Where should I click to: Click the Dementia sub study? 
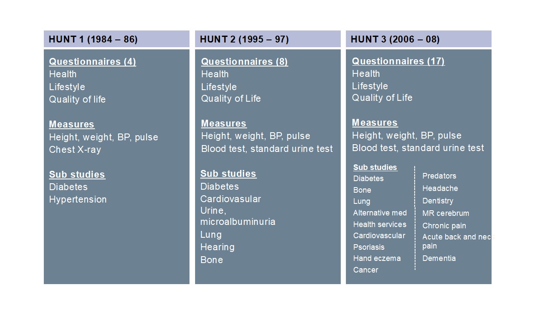pos(439,258)
